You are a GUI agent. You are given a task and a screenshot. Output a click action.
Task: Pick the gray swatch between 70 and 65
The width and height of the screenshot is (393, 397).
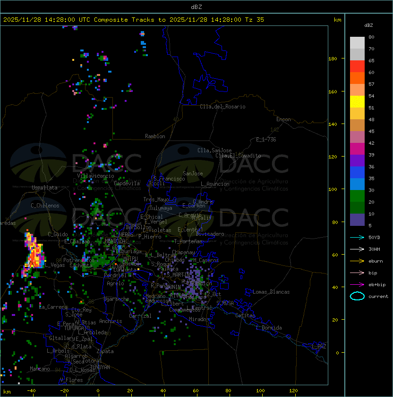[357, 54]
